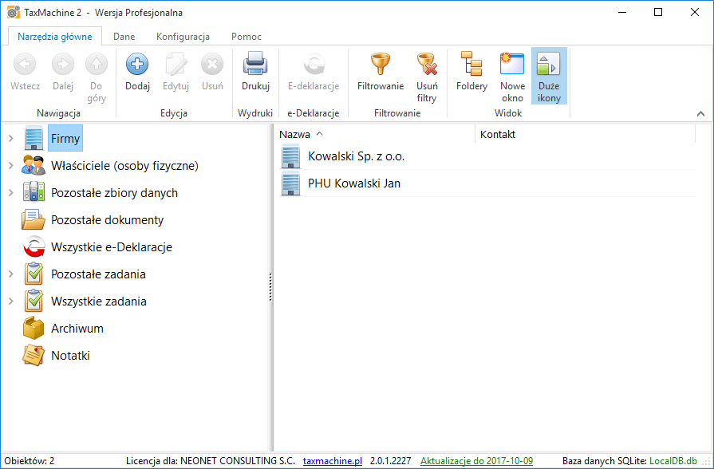Click the Drukuj printer icon
The height and width of the screenshot is (469, 714).
tap(255, 65)
